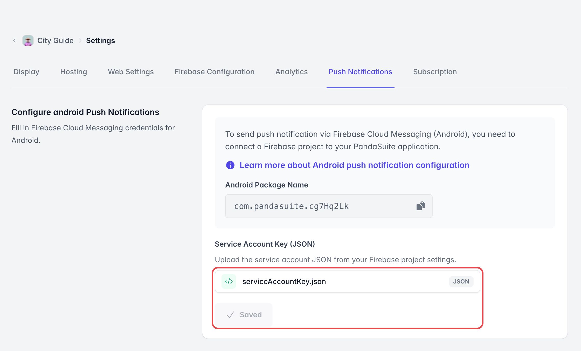This screenshot has width=581, height=351.
Task: Click the JSON badge on the file
Action: 461,281
